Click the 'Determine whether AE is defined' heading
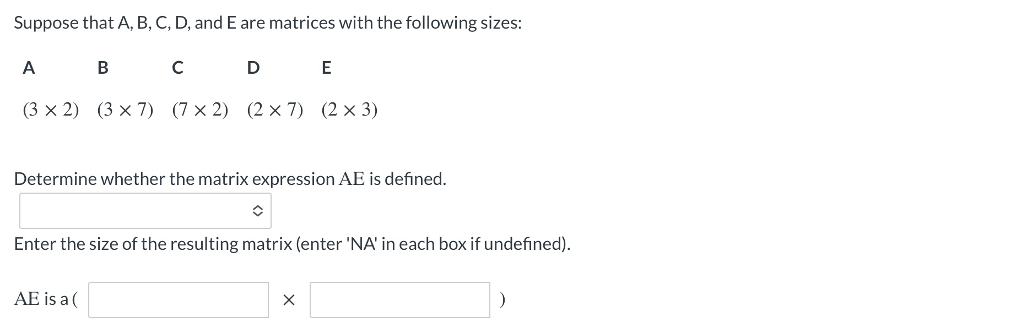 [x=230, y=178]
